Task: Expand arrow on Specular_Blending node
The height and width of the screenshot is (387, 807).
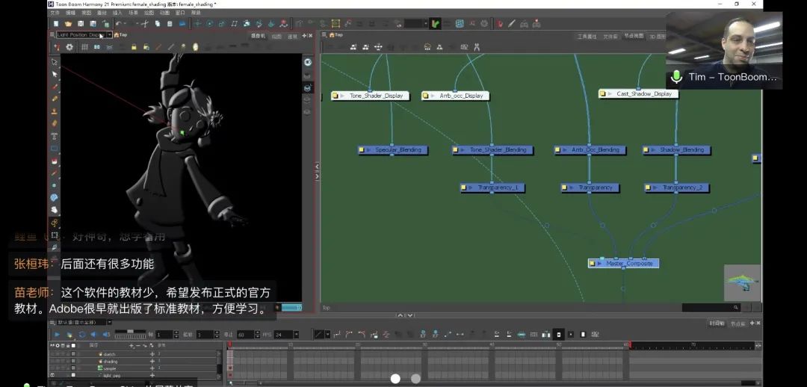Action: click(x=369, y=150)
